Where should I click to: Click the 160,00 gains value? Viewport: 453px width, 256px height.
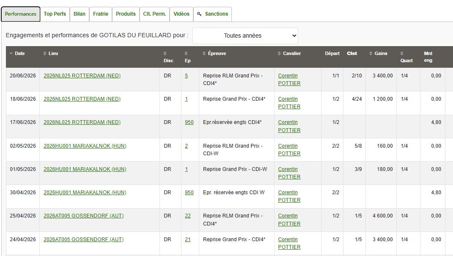coord(385,146)
